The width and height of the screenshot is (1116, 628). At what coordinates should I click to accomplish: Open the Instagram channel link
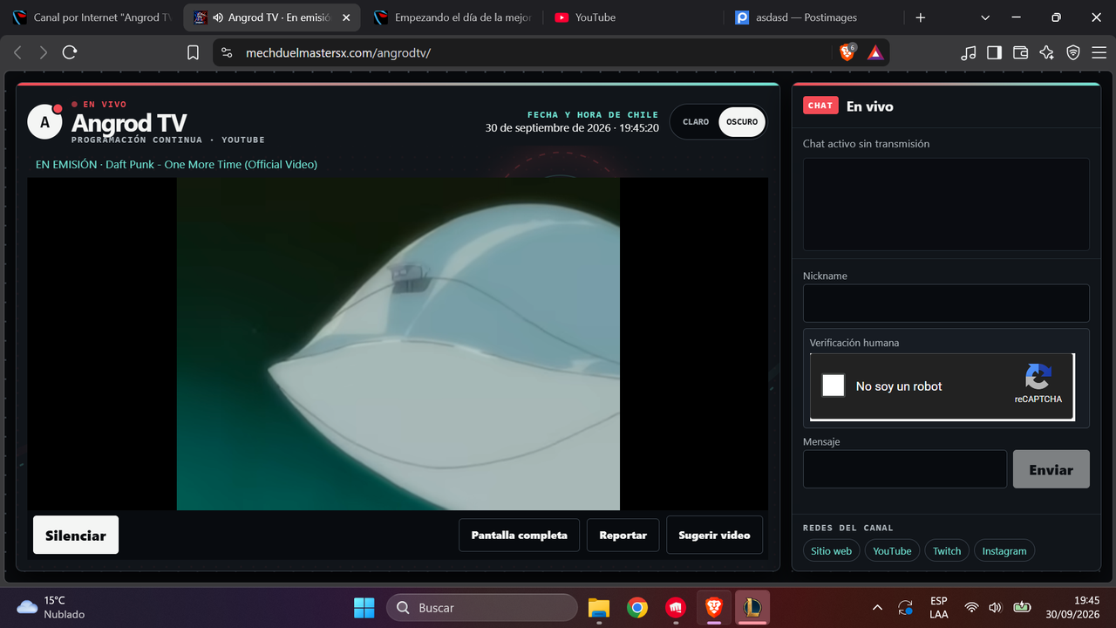coord(1004,551)
